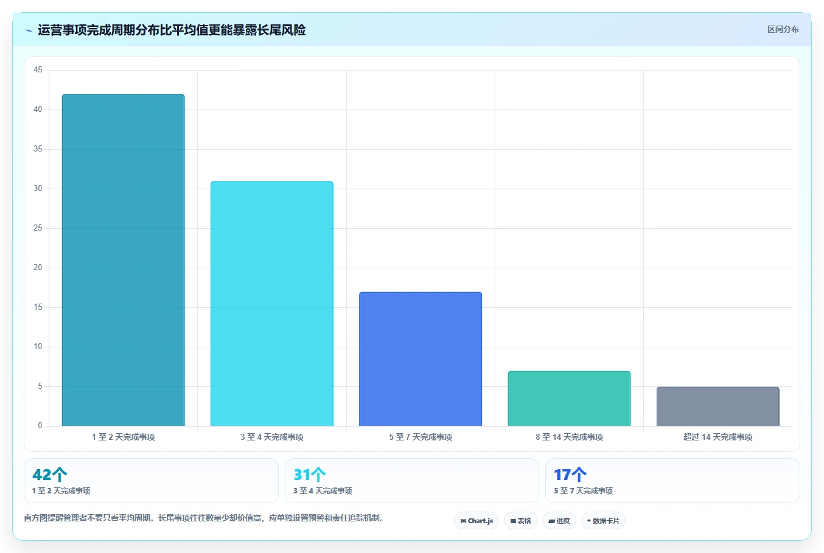Select the 1 至 2 天完成事项 bar

[123, 260]
